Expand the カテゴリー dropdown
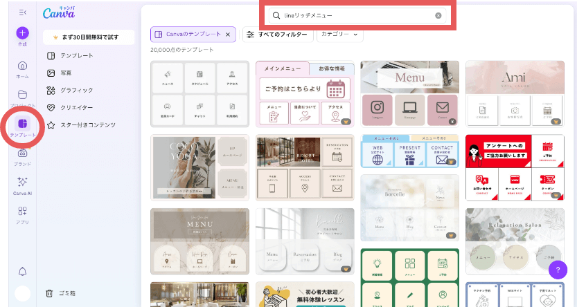This screenshot has width=577, height=307. (339, 34)
